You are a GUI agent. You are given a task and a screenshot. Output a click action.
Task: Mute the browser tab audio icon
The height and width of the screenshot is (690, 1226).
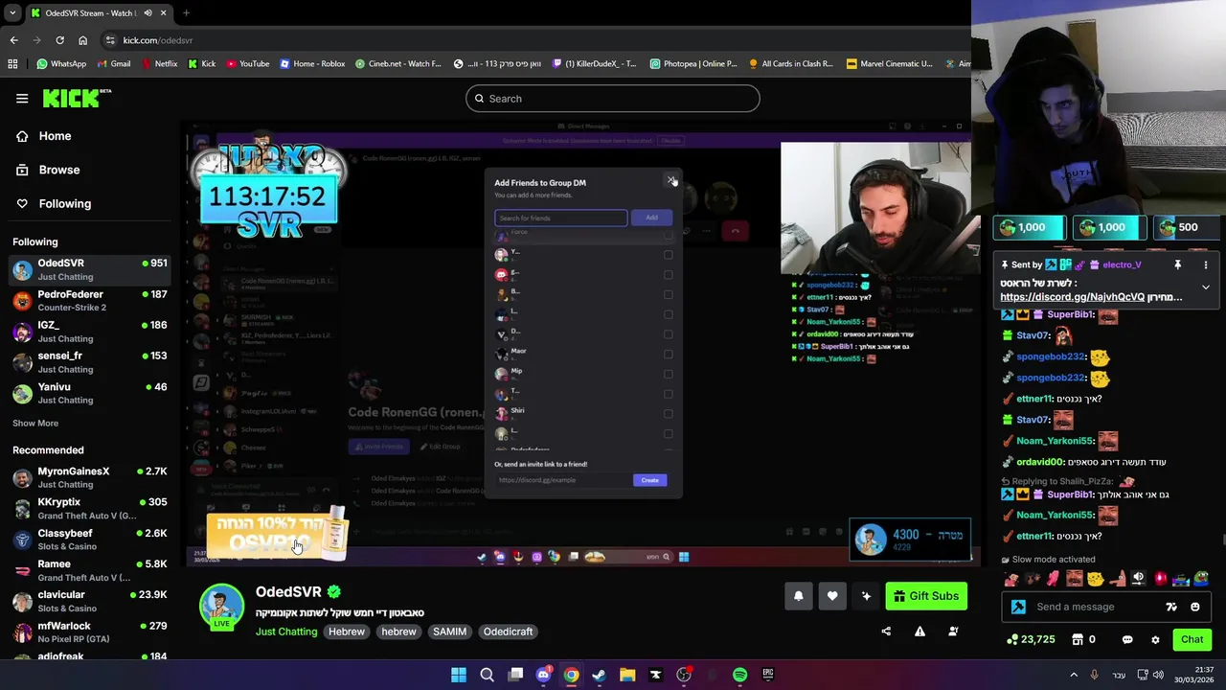click(x=148, y=13)
